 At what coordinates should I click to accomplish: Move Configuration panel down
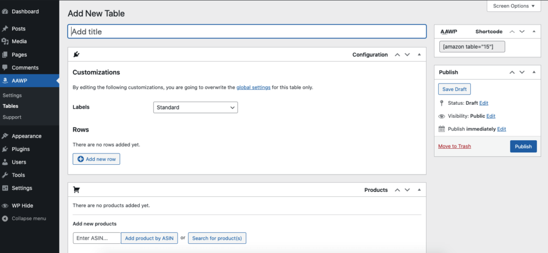pos(407,55)
